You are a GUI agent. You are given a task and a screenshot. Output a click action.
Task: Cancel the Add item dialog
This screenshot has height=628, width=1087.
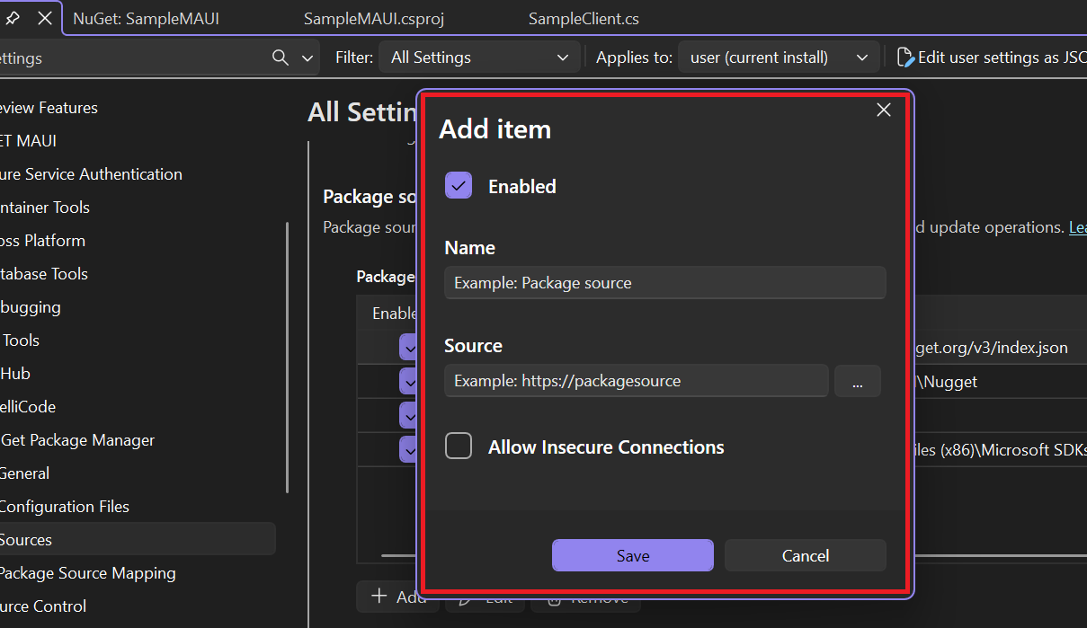[805, 555]
